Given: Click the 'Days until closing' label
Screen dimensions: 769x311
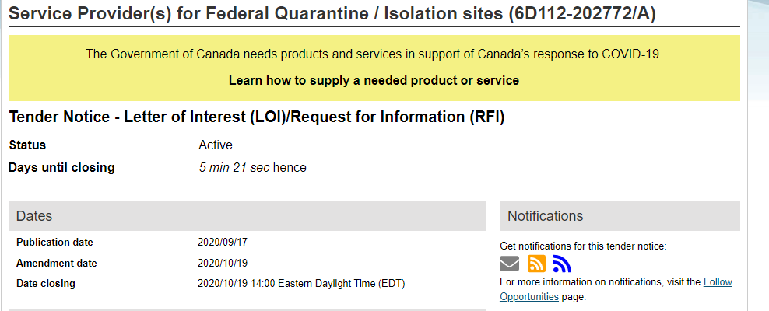Looking at the screenshot, I should coord(61,168).
